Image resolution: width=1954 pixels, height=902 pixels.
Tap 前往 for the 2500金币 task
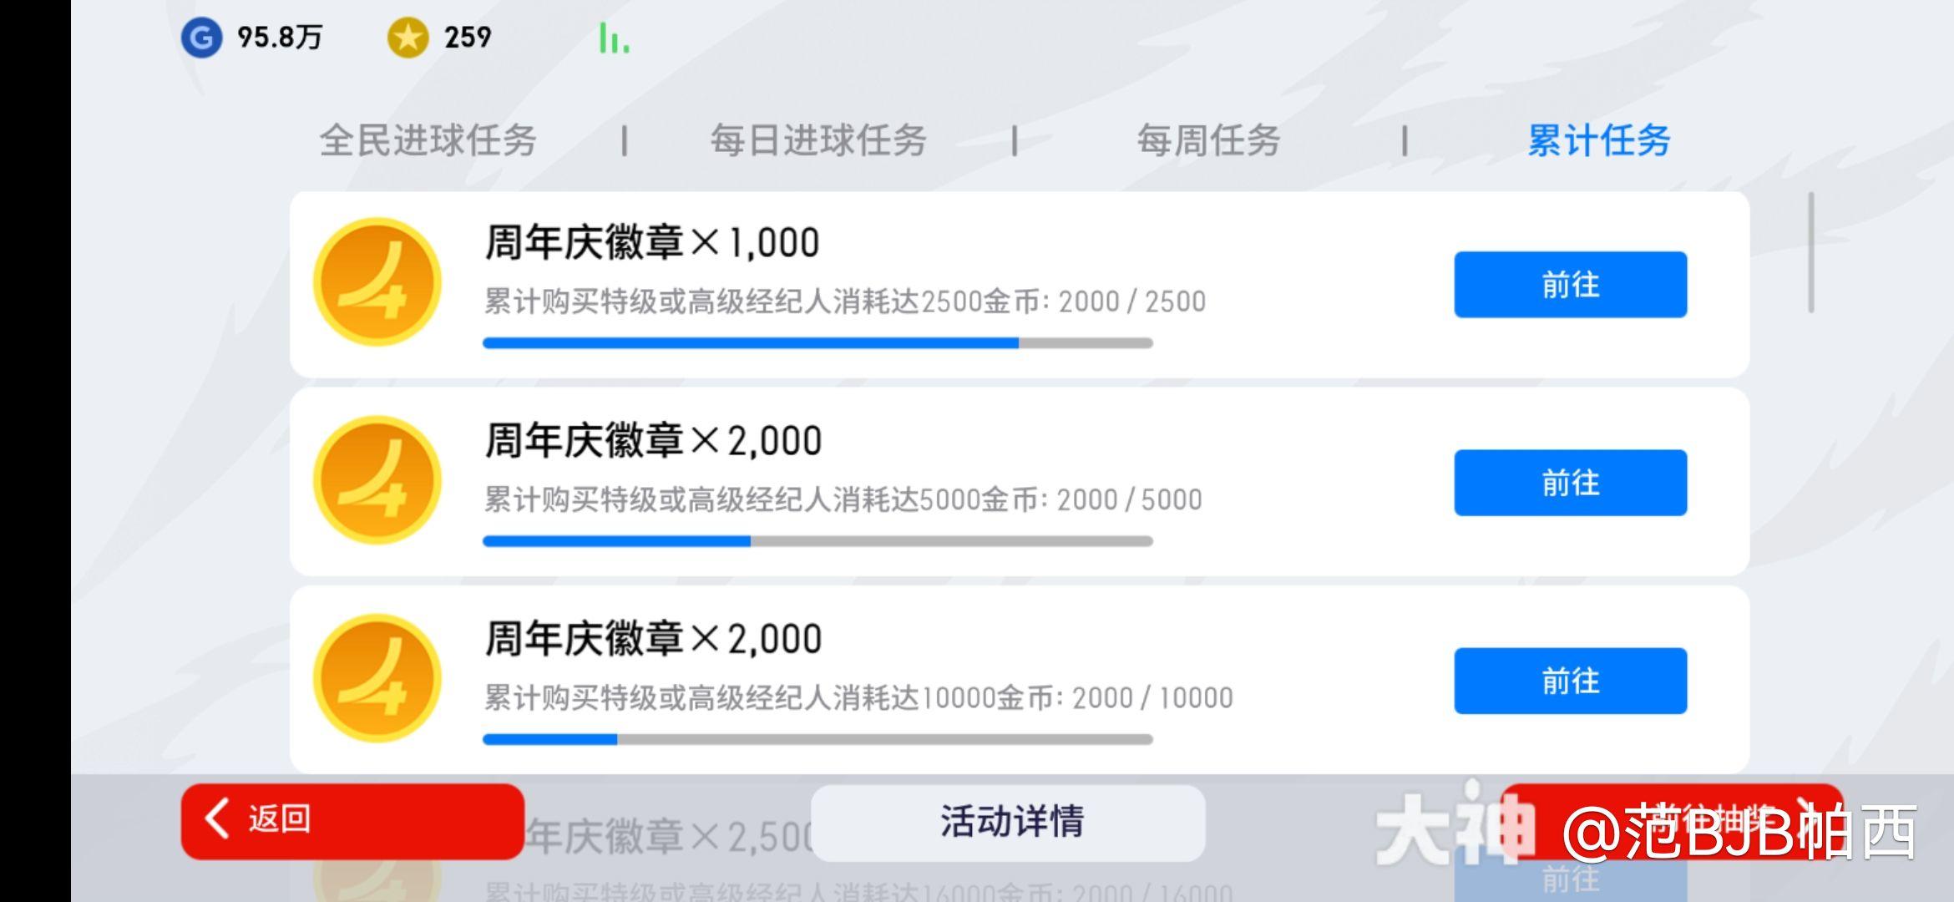[1571, 285]
